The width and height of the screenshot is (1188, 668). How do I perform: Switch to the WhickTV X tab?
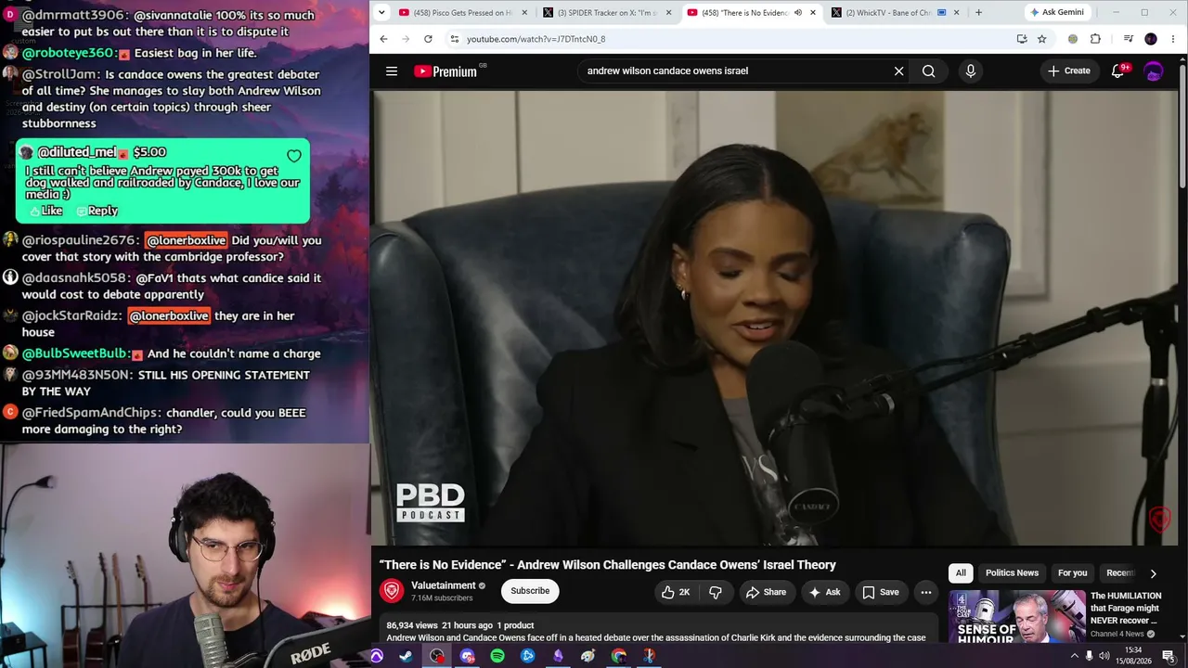tap(895, 13)
